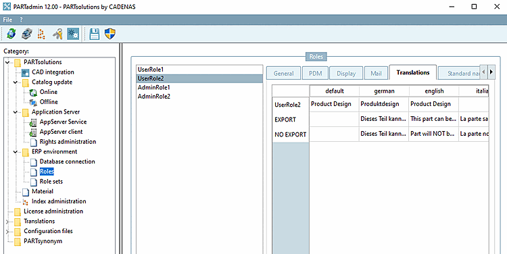Open the File menu
The width and height of the screenshot is (507, 254).
[x=7, y=20]
